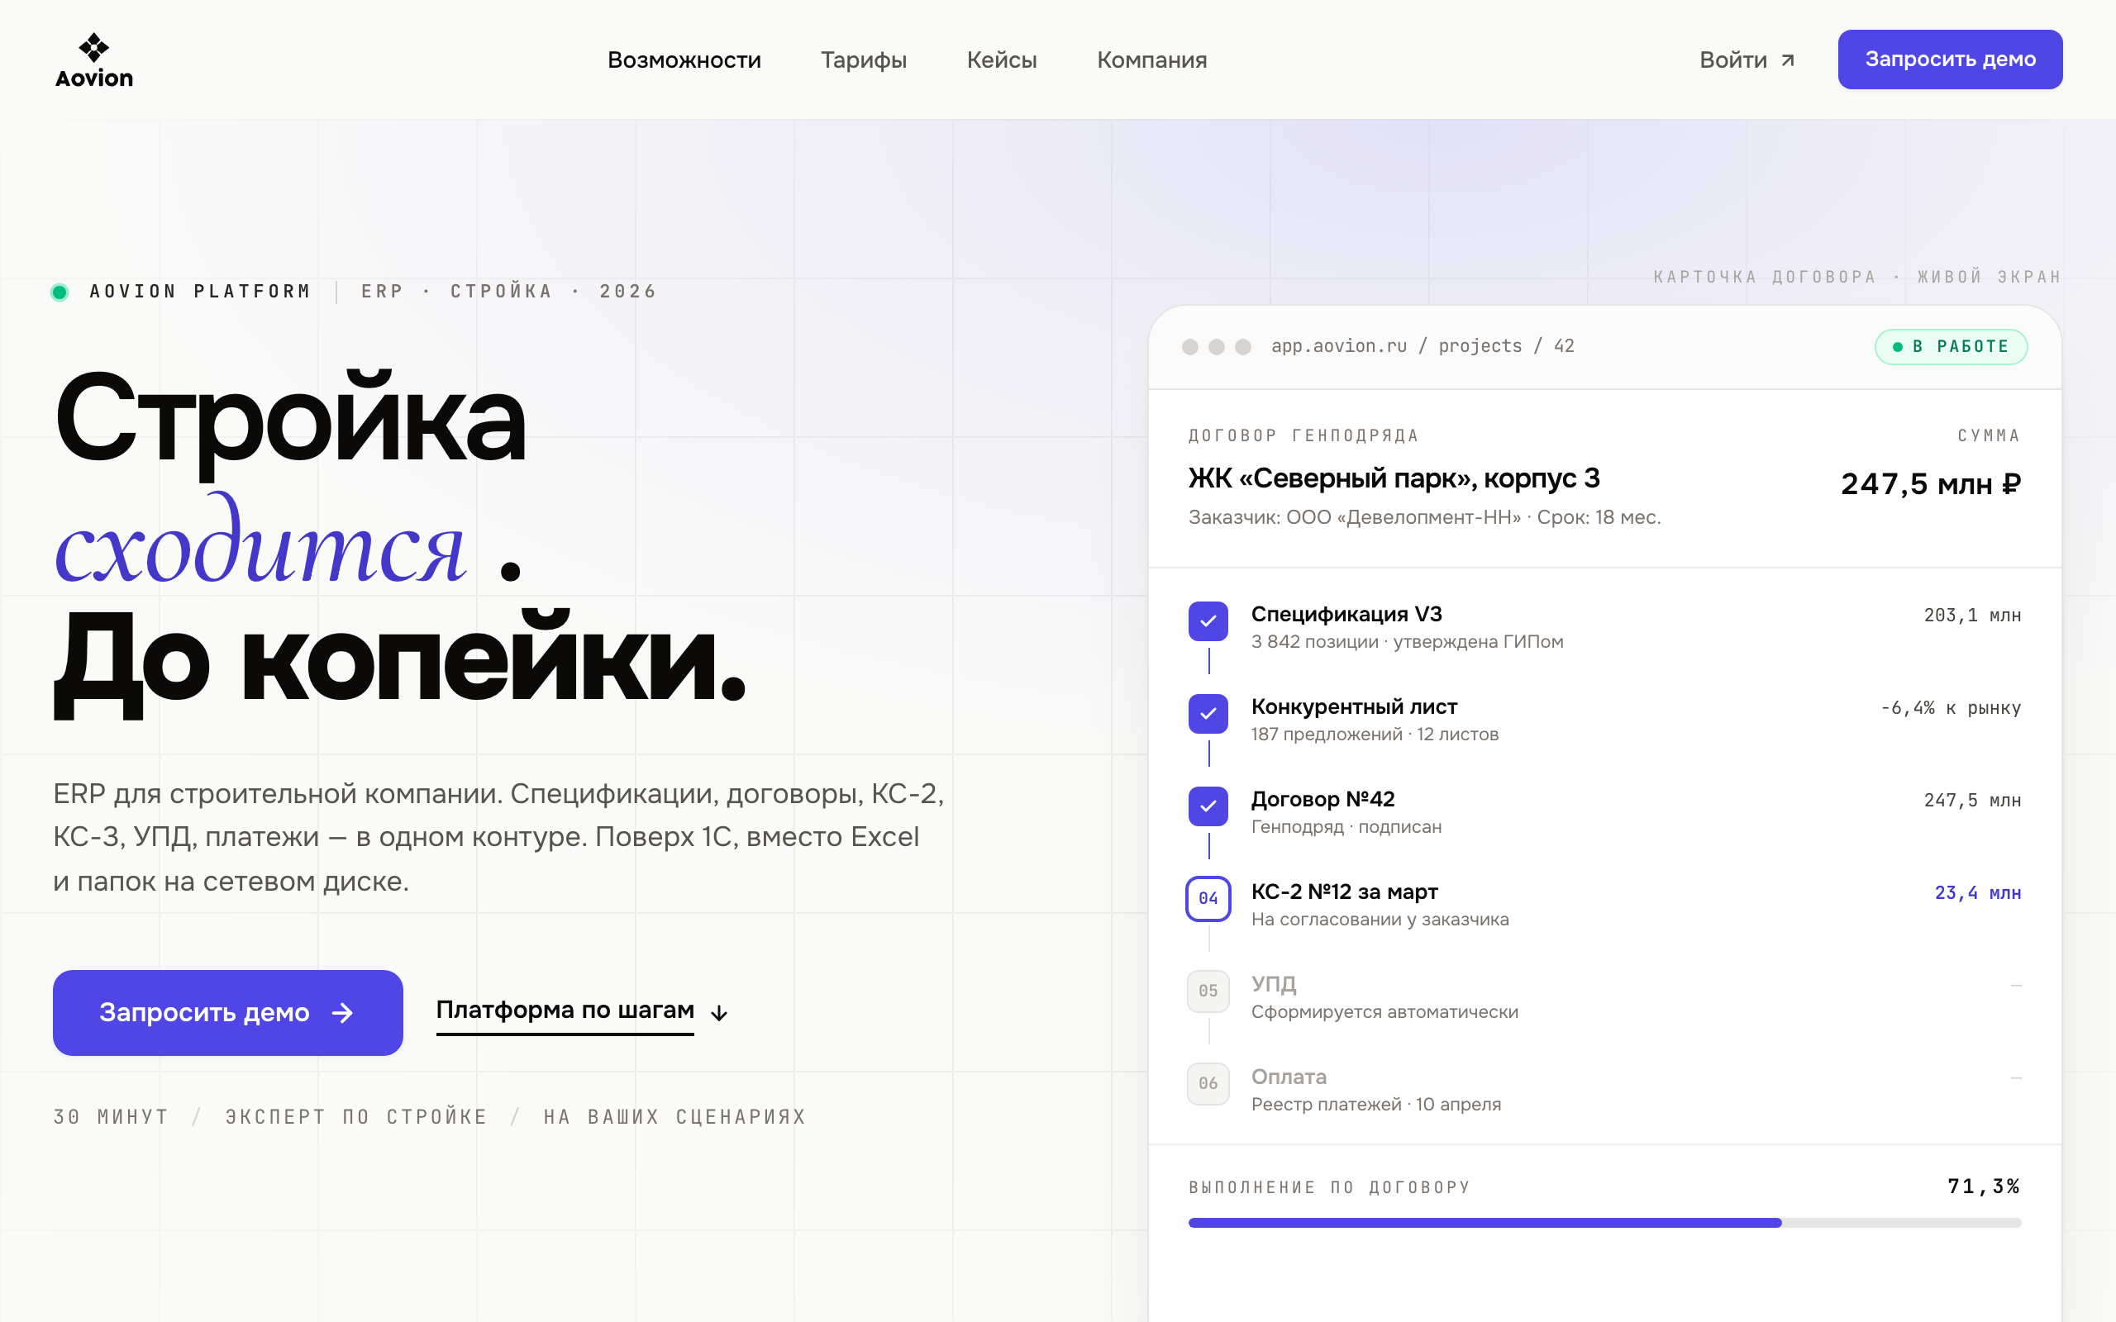Viewport: 2116px width, 1322px height.
Task: Open the Спецификация V3 row title
Action: tap(1346, 615)
